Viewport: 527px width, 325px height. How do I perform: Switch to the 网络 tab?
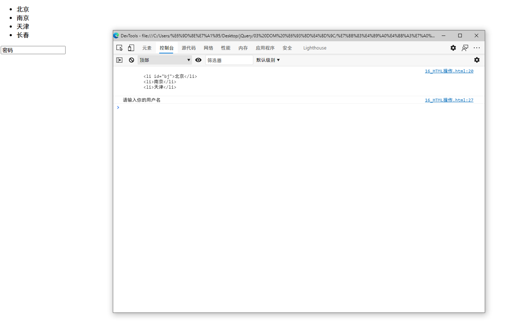pos(209,48)
